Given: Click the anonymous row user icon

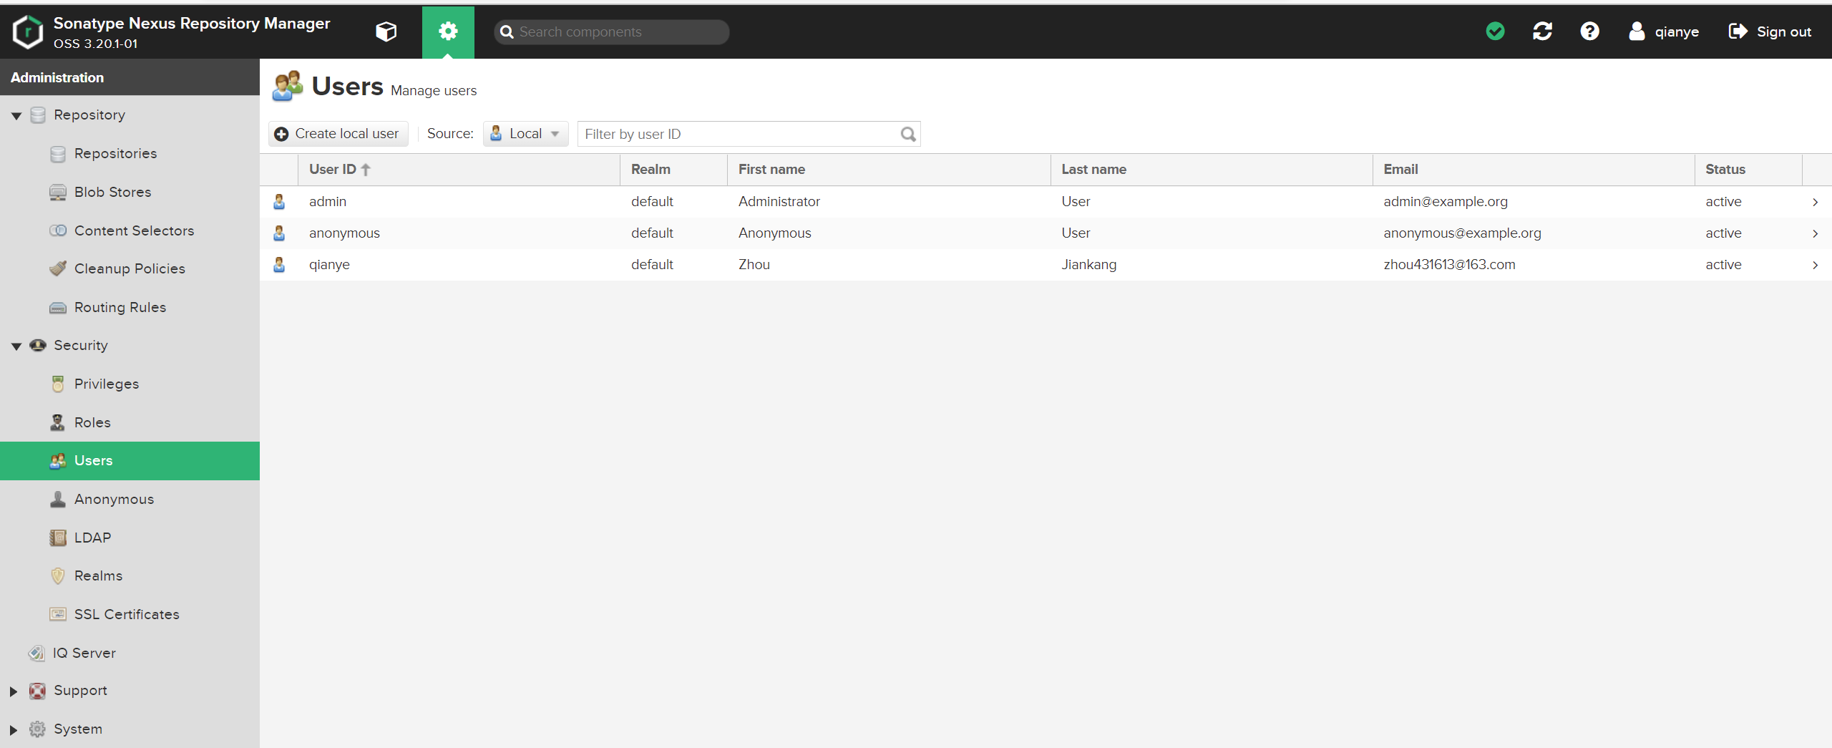Looking at the screenshot, I should click(x=279, y=233).
